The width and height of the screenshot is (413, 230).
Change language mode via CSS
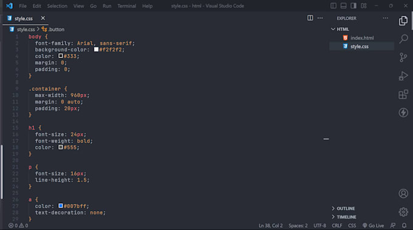(352, 226)
